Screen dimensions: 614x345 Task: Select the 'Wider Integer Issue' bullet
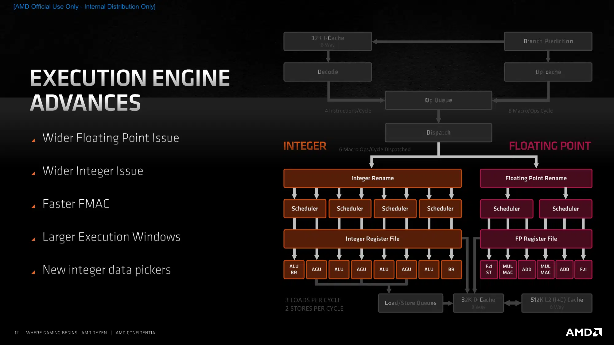[93, 171]
